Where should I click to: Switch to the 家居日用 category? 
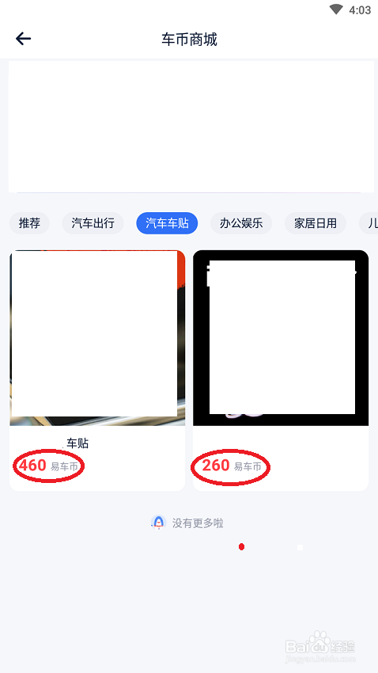click(316, 223)
